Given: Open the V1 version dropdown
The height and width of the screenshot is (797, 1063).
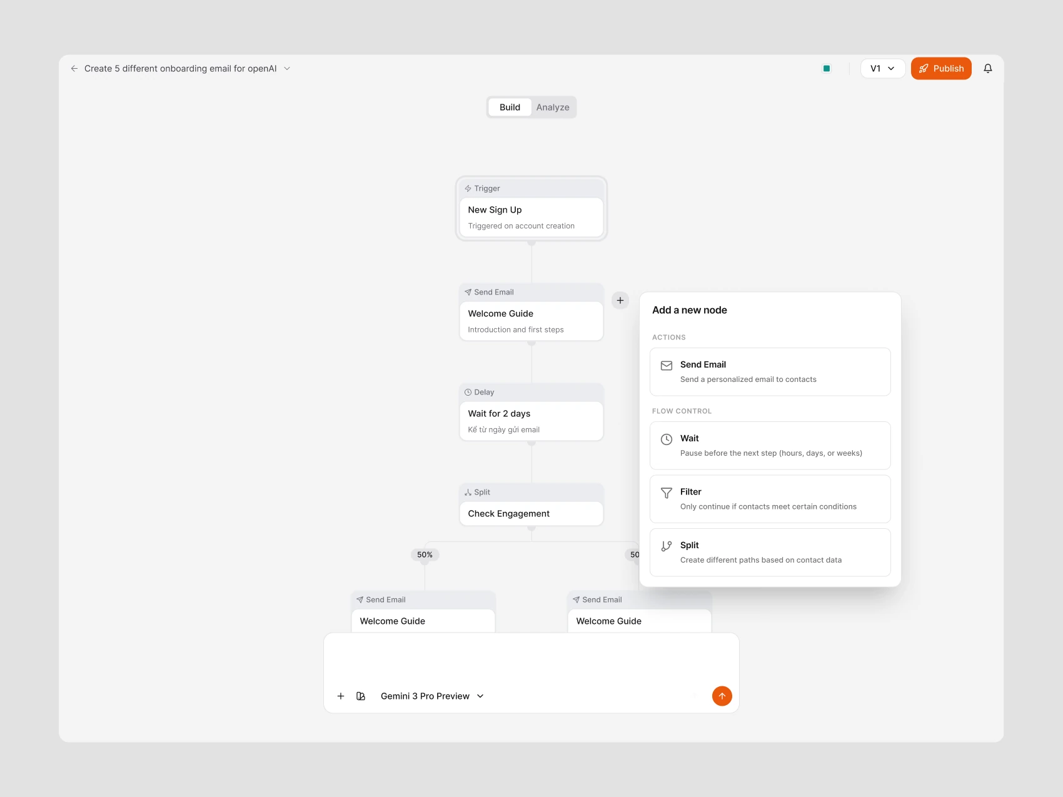Looking at the screenshot, I should tap(883, 69).
